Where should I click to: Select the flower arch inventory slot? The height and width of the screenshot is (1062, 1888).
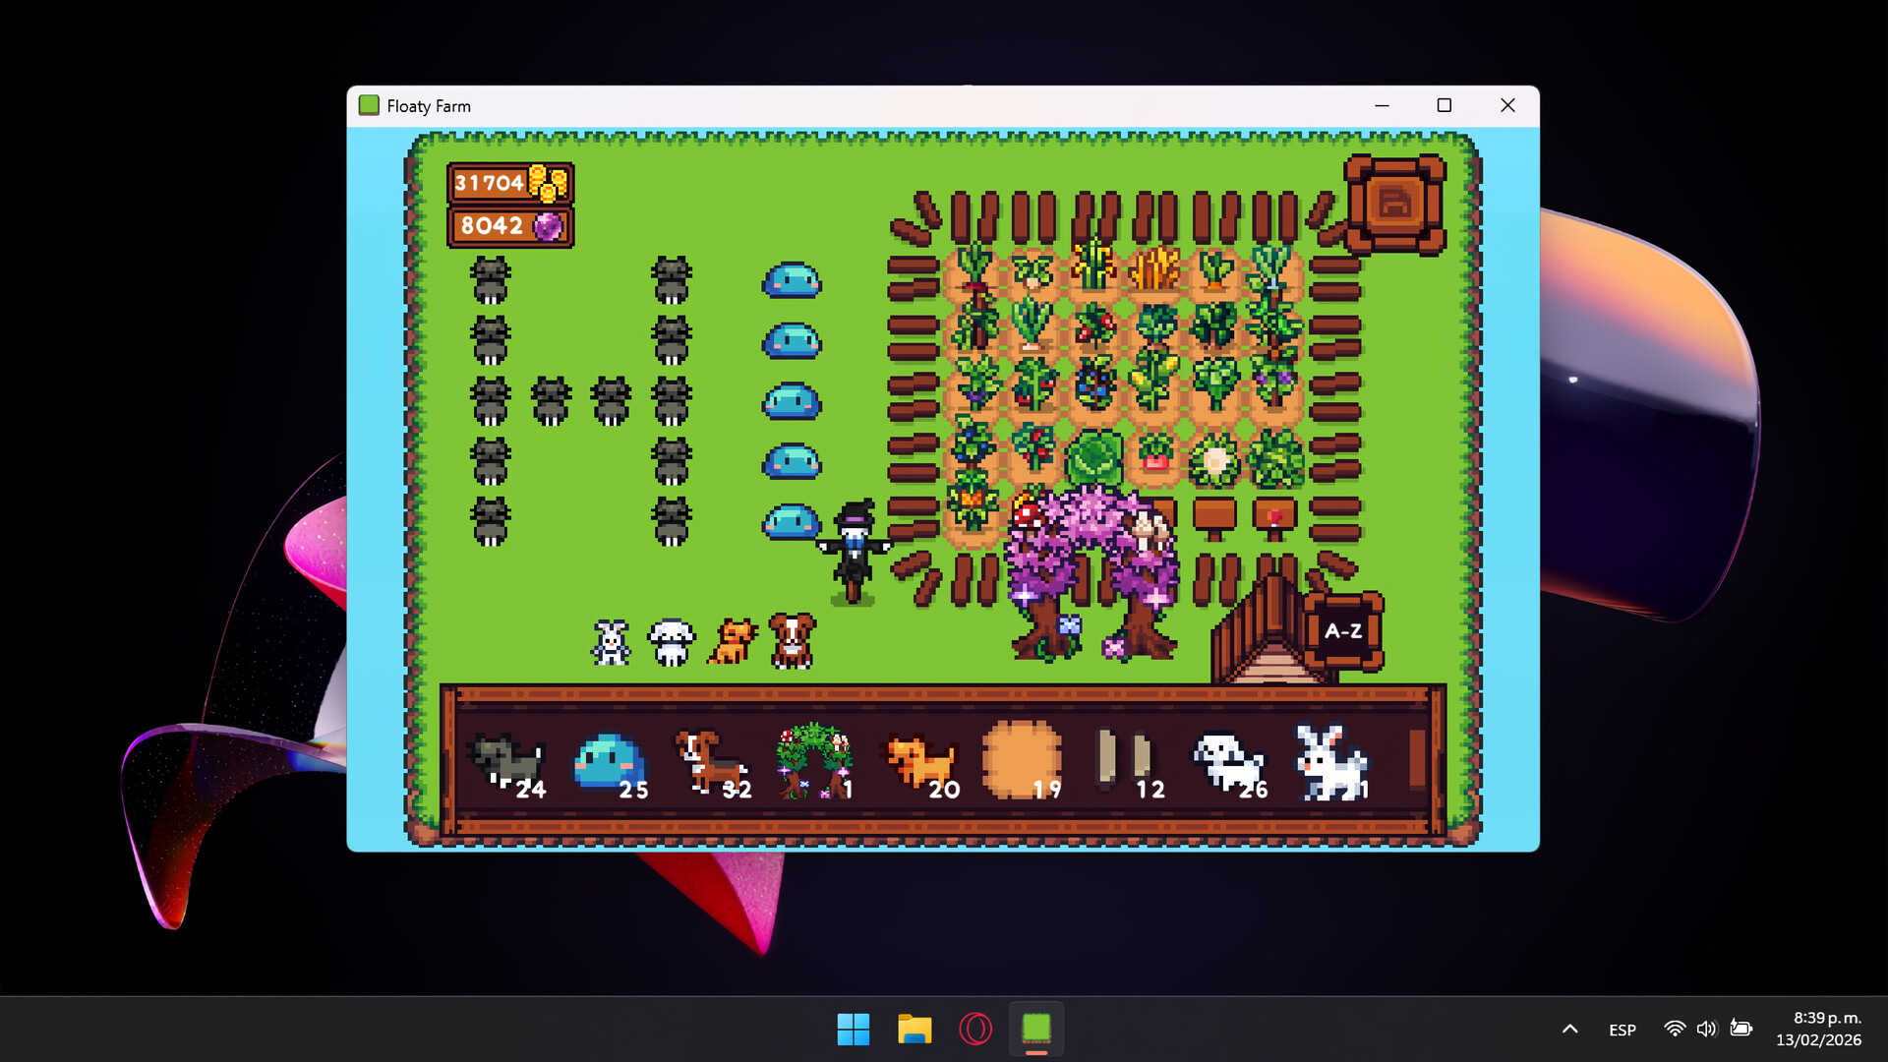click(x=816, y=757)
